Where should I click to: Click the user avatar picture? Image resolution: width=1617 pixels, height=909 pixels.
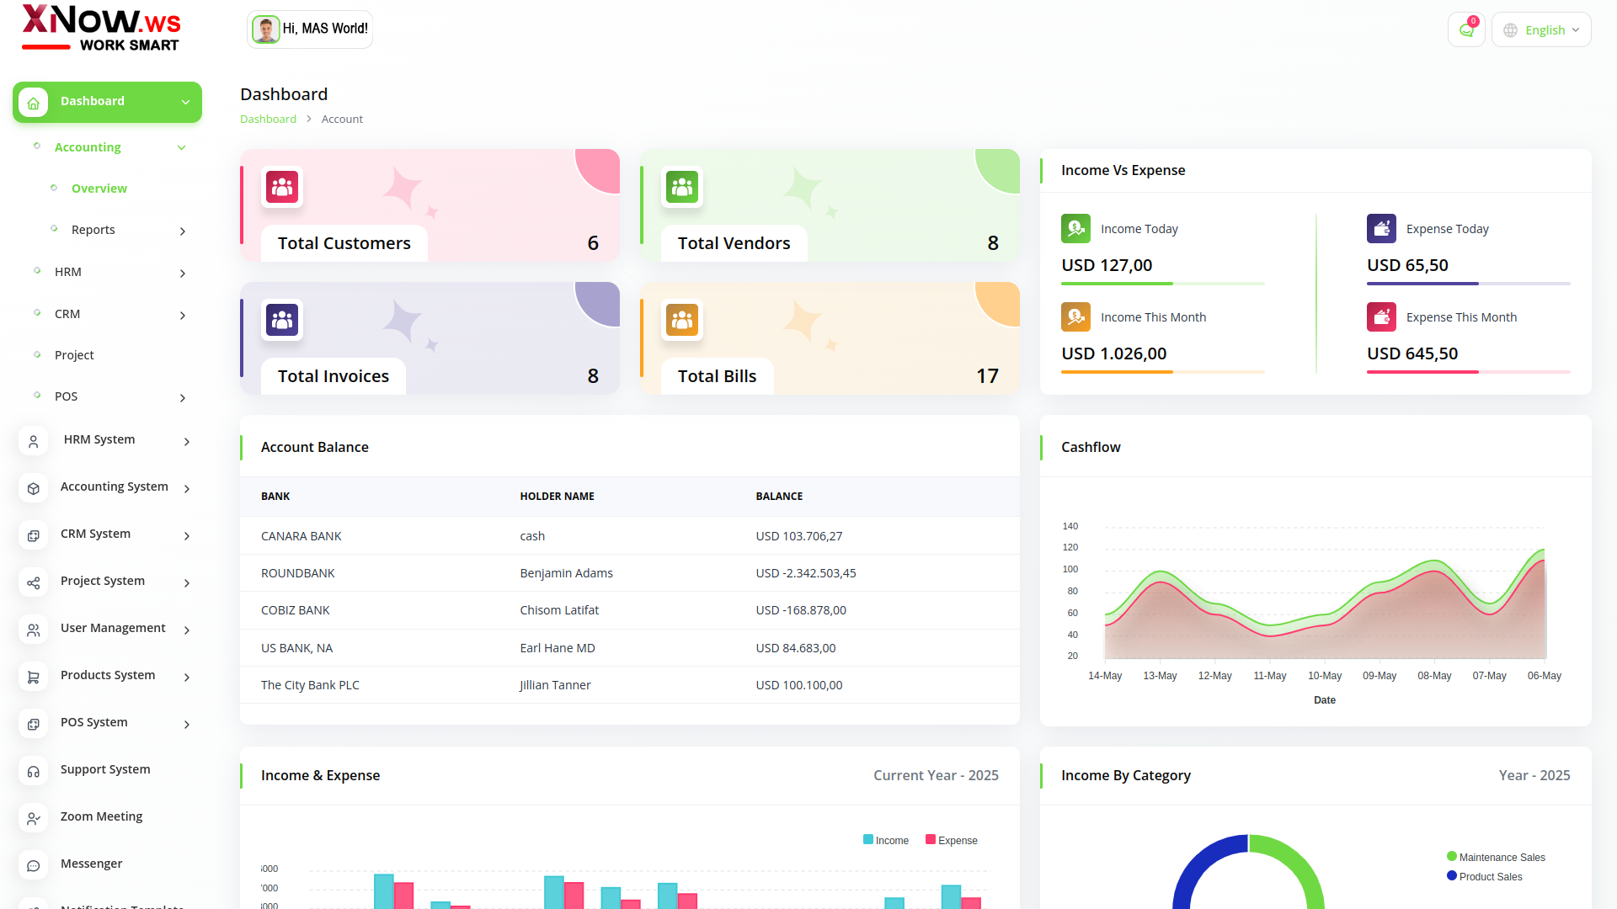pyautogui.click(x=266, y=29)
